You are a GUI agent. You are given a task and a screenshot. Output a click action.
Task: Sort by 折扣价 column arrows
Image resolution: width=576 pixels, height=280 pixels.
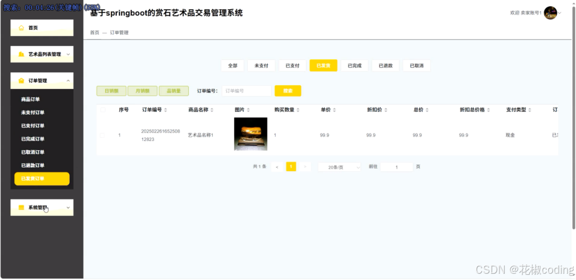point(386,110)
